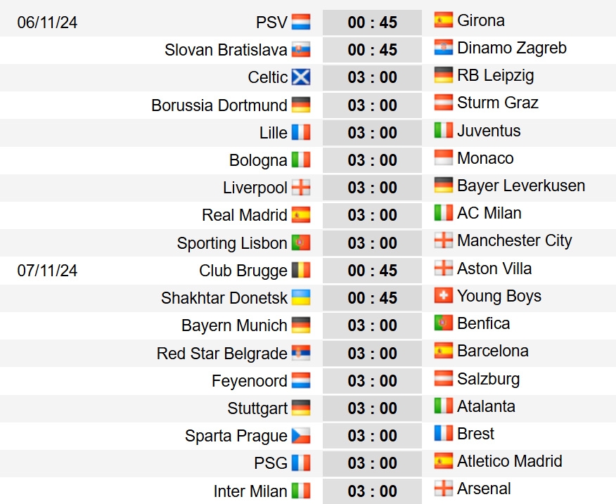Click the Belgium flag beside Club Brugge
The width and height of the screenshot is (616, 504).
[x=301, y=270]
